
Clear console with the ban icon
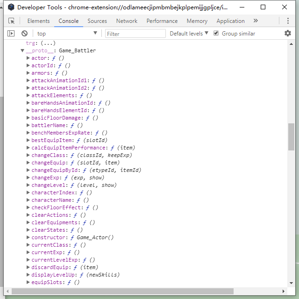tap(24, 34)
